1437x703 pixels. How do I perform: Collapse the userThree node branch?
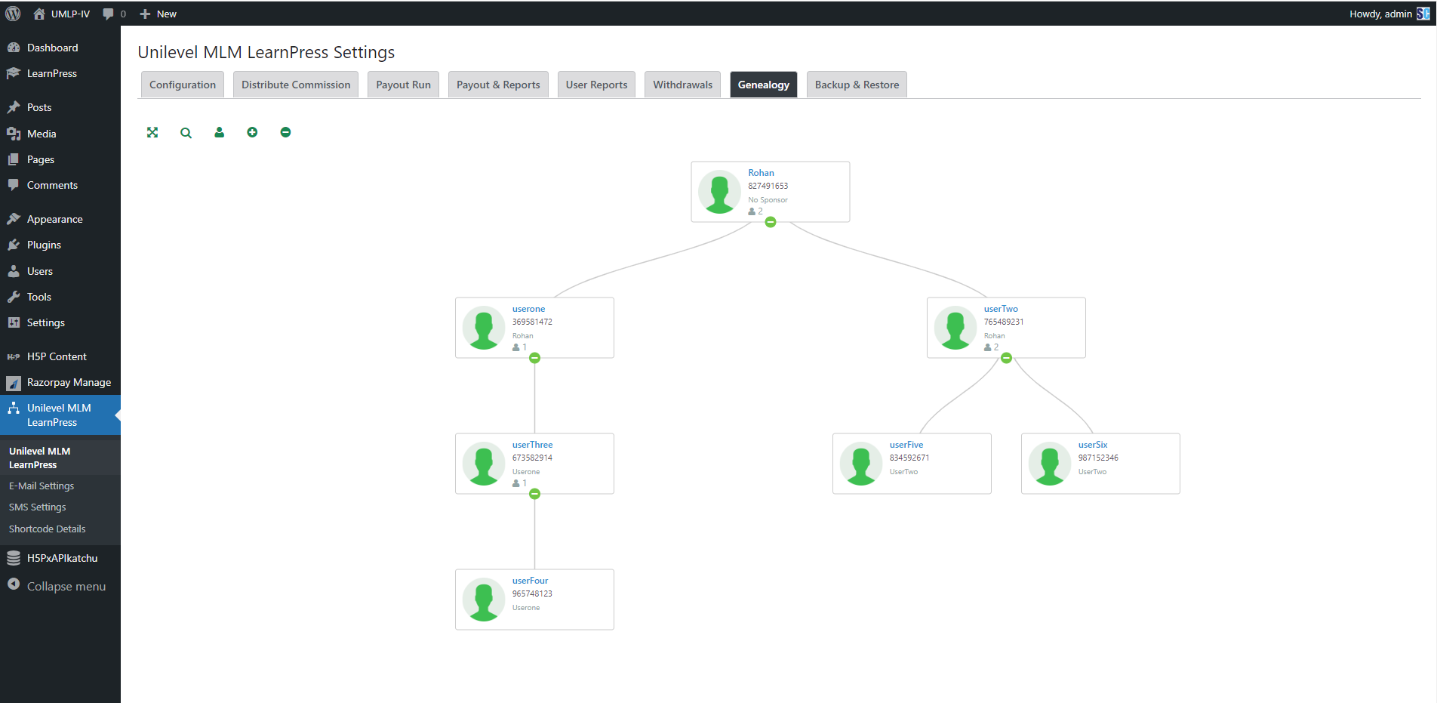coord(534,494)
